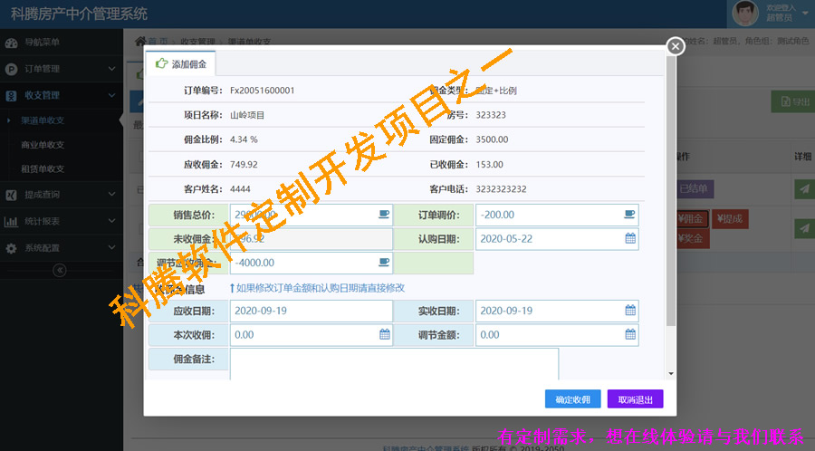The width and height of the screenshot is (815, 451).
Task: Select 租赁单收支 submenu item
Action: point(43,168)
